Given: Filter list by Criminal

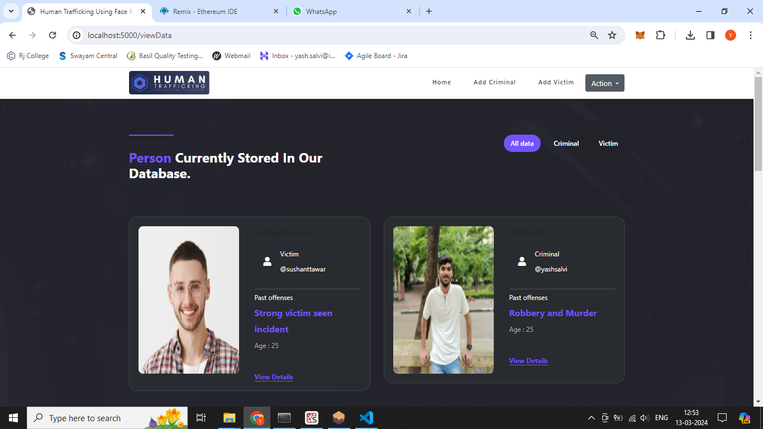Looking at the screenshot, I should coord(566,144).
